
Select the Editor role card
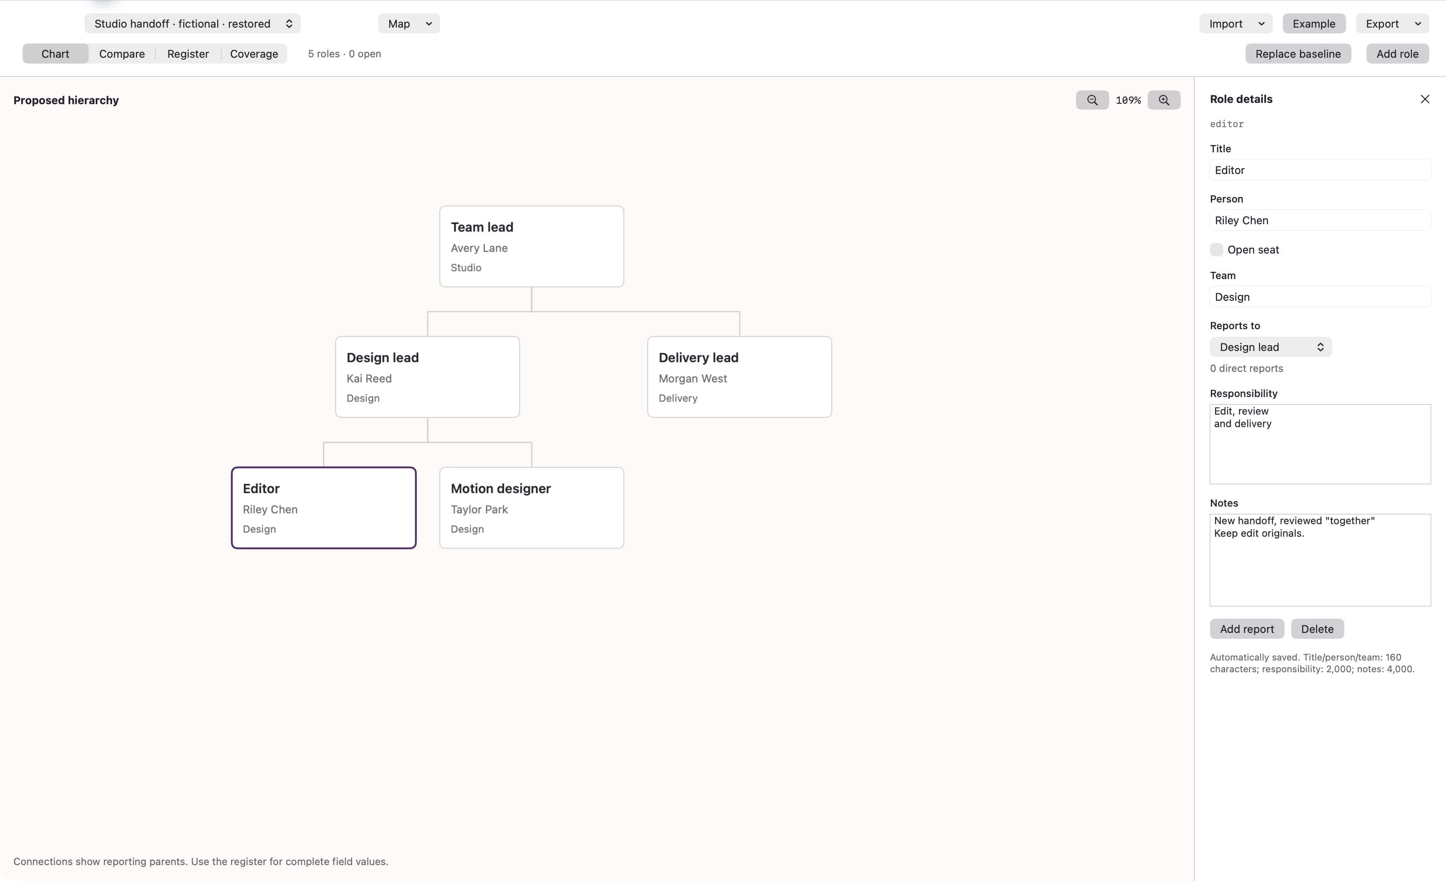[x=323, y=508]
